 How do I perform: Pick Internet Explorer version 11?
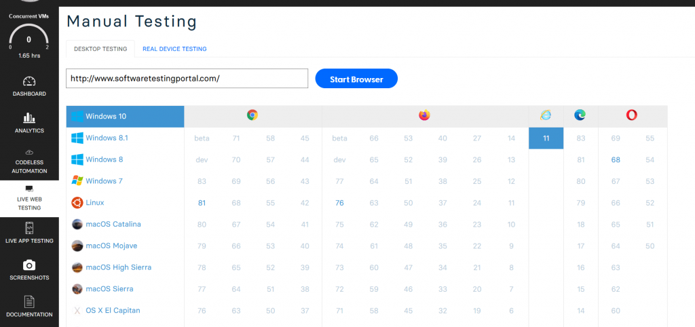point(546,138)
